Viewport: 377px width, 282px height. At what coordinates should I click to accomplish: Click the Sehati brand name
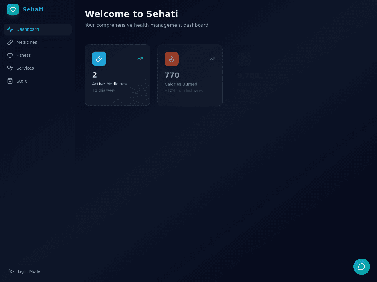pyautogui.click(x=33, y=9)
